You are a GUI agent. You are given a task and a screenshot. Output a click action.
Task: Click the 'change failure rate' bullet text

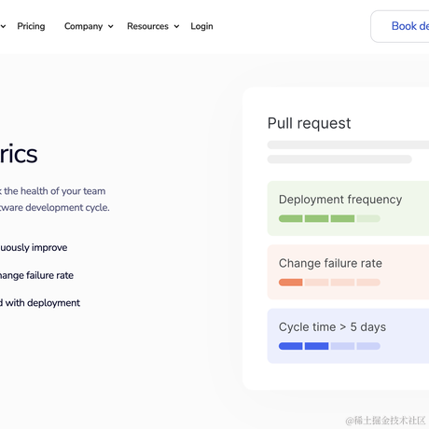click(36, 275)
